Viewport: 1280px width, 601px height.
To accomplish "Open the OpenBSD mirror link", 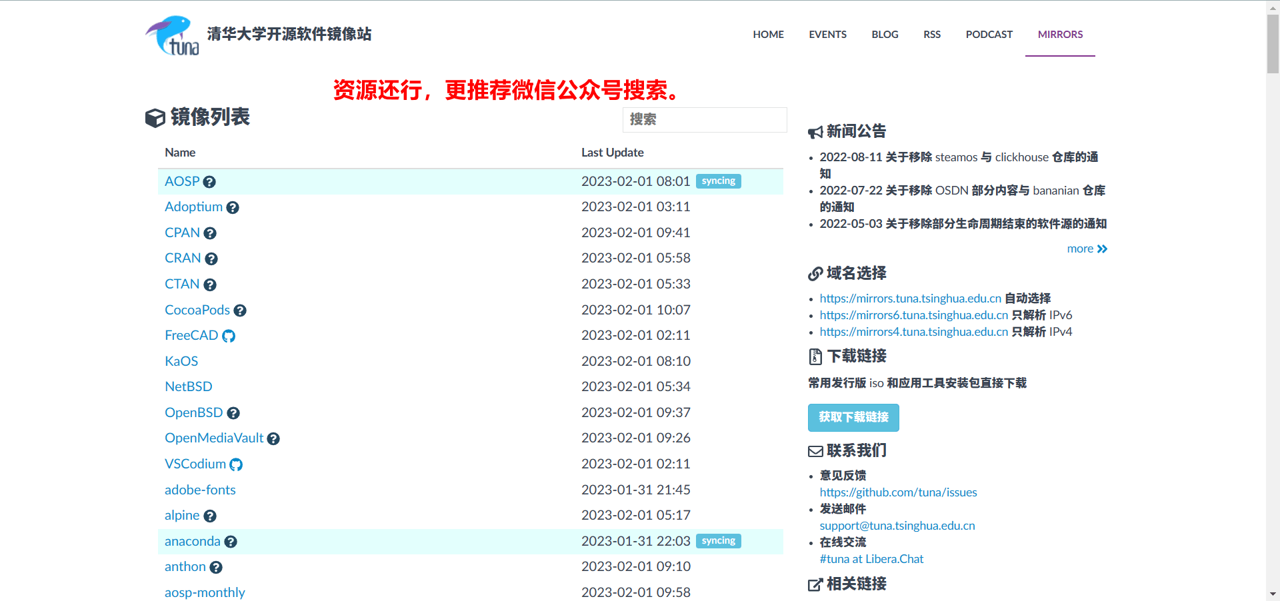I will click(194, 412).
